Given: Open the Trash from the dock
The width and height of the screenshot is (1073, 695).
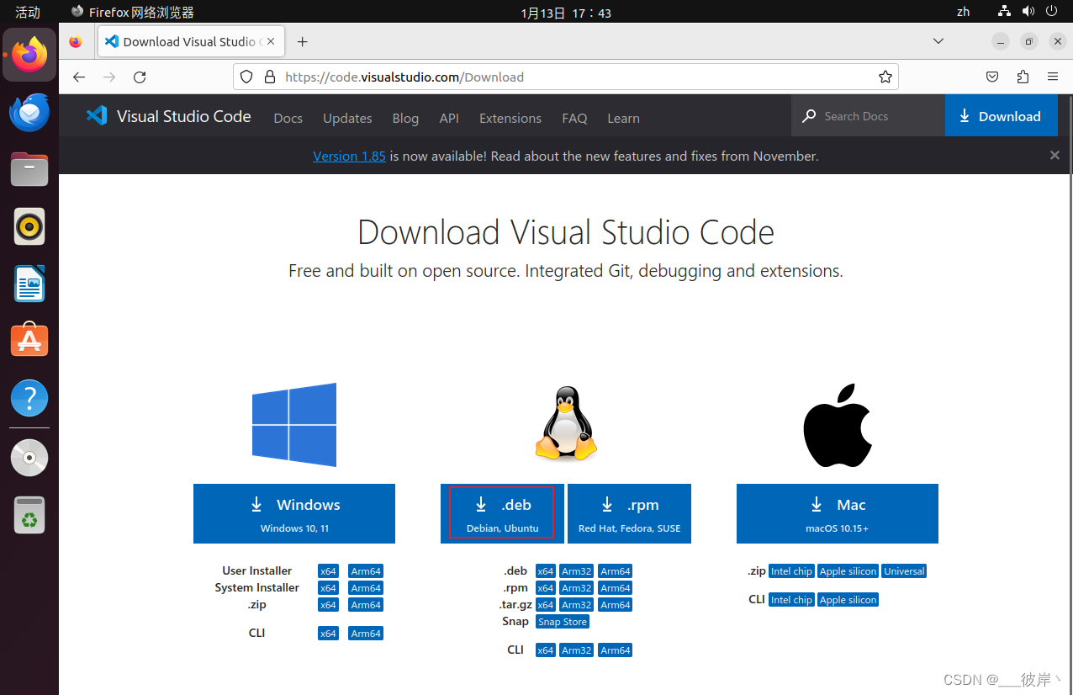Looking at the screenshot, I should (x=29, y=515).
